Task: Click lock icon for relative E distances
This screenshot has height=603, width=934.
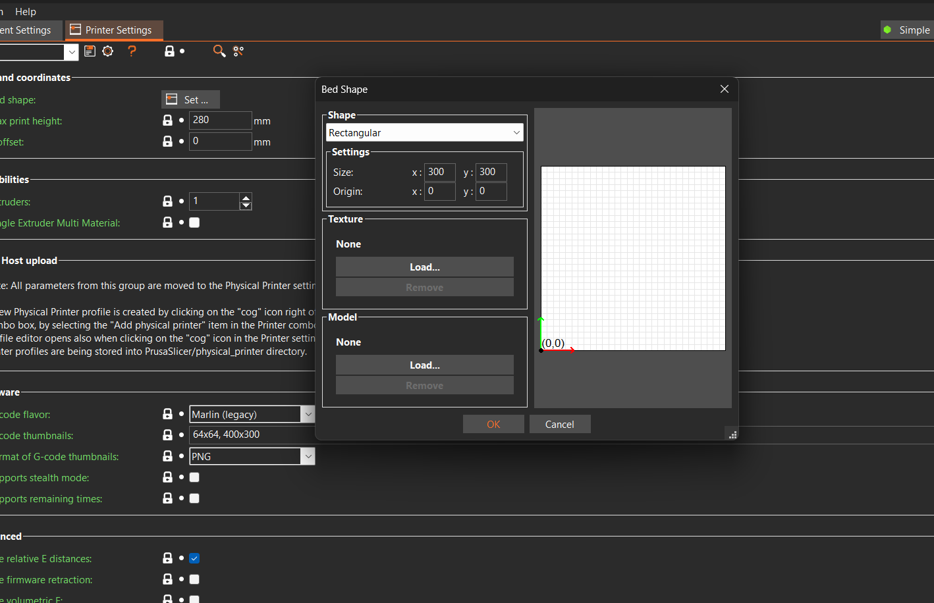Action: [x=167, y=558]
